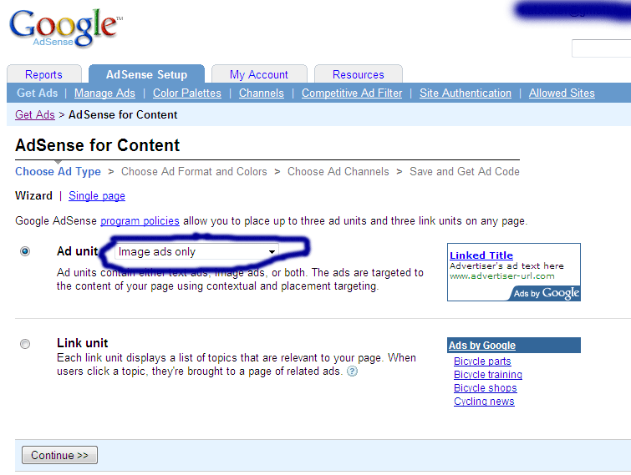Click the search input field
Image resolution: width=631 pixels, height=475 pixels.
coord(601,48)
